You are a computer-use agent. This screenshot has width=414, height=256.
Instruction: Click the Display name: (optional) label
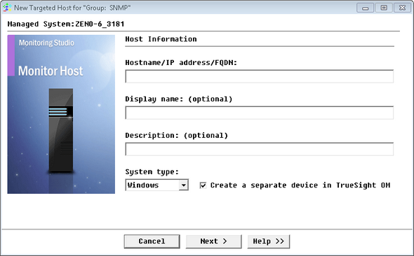click(179, 99)
